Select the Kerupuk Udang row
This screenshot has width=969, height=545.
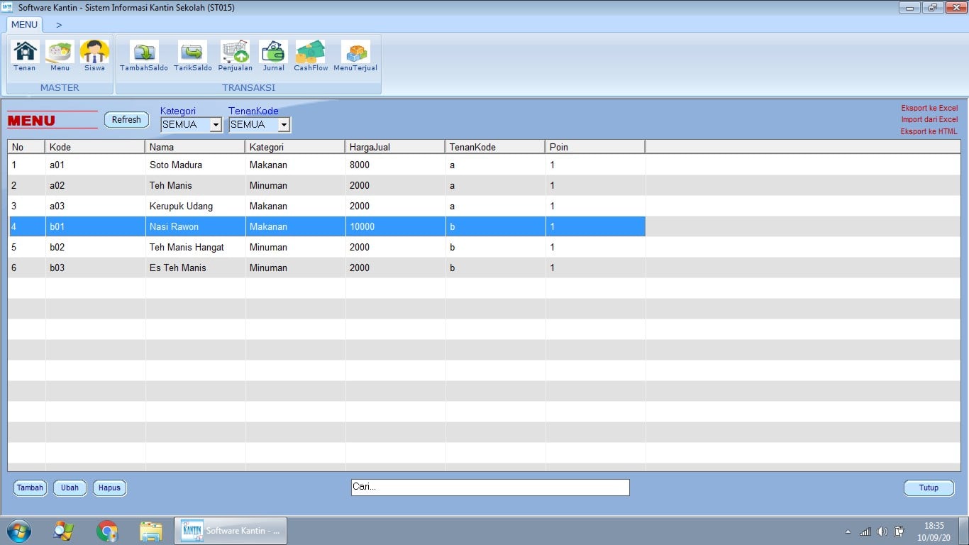(326, 206)
